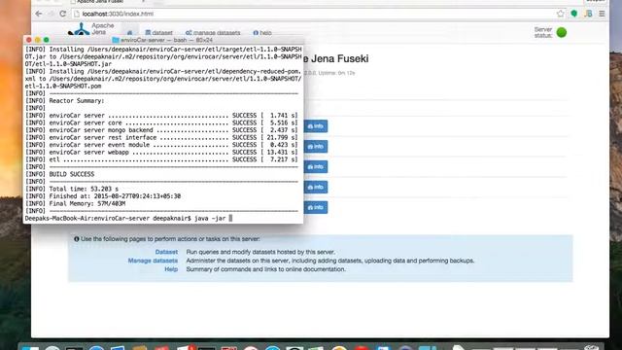This screenshot has width=622, height=350.
Task: Click the browser forward arrow
Action: click(x=51, y=14)
